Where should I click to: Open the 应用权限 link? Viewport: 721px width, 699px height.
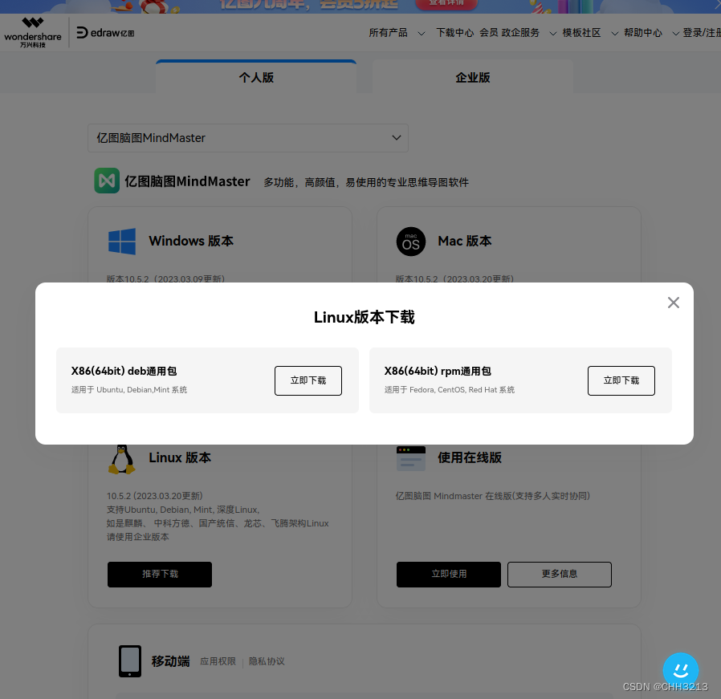[218, 661]
